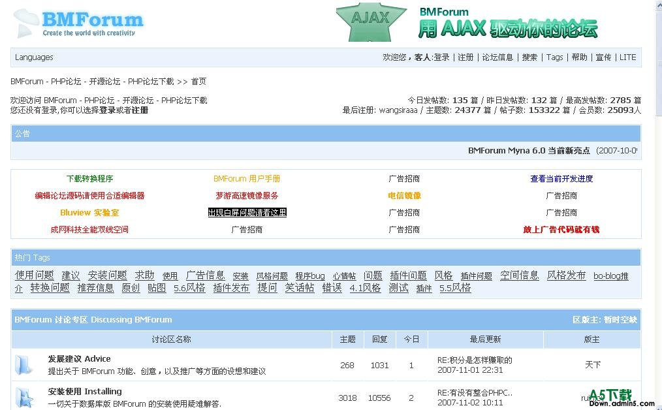Image resolution: width=662 pixels, height=410 pixels.
Task: Click the 最后更新 column header
Action: click(486, 339)
